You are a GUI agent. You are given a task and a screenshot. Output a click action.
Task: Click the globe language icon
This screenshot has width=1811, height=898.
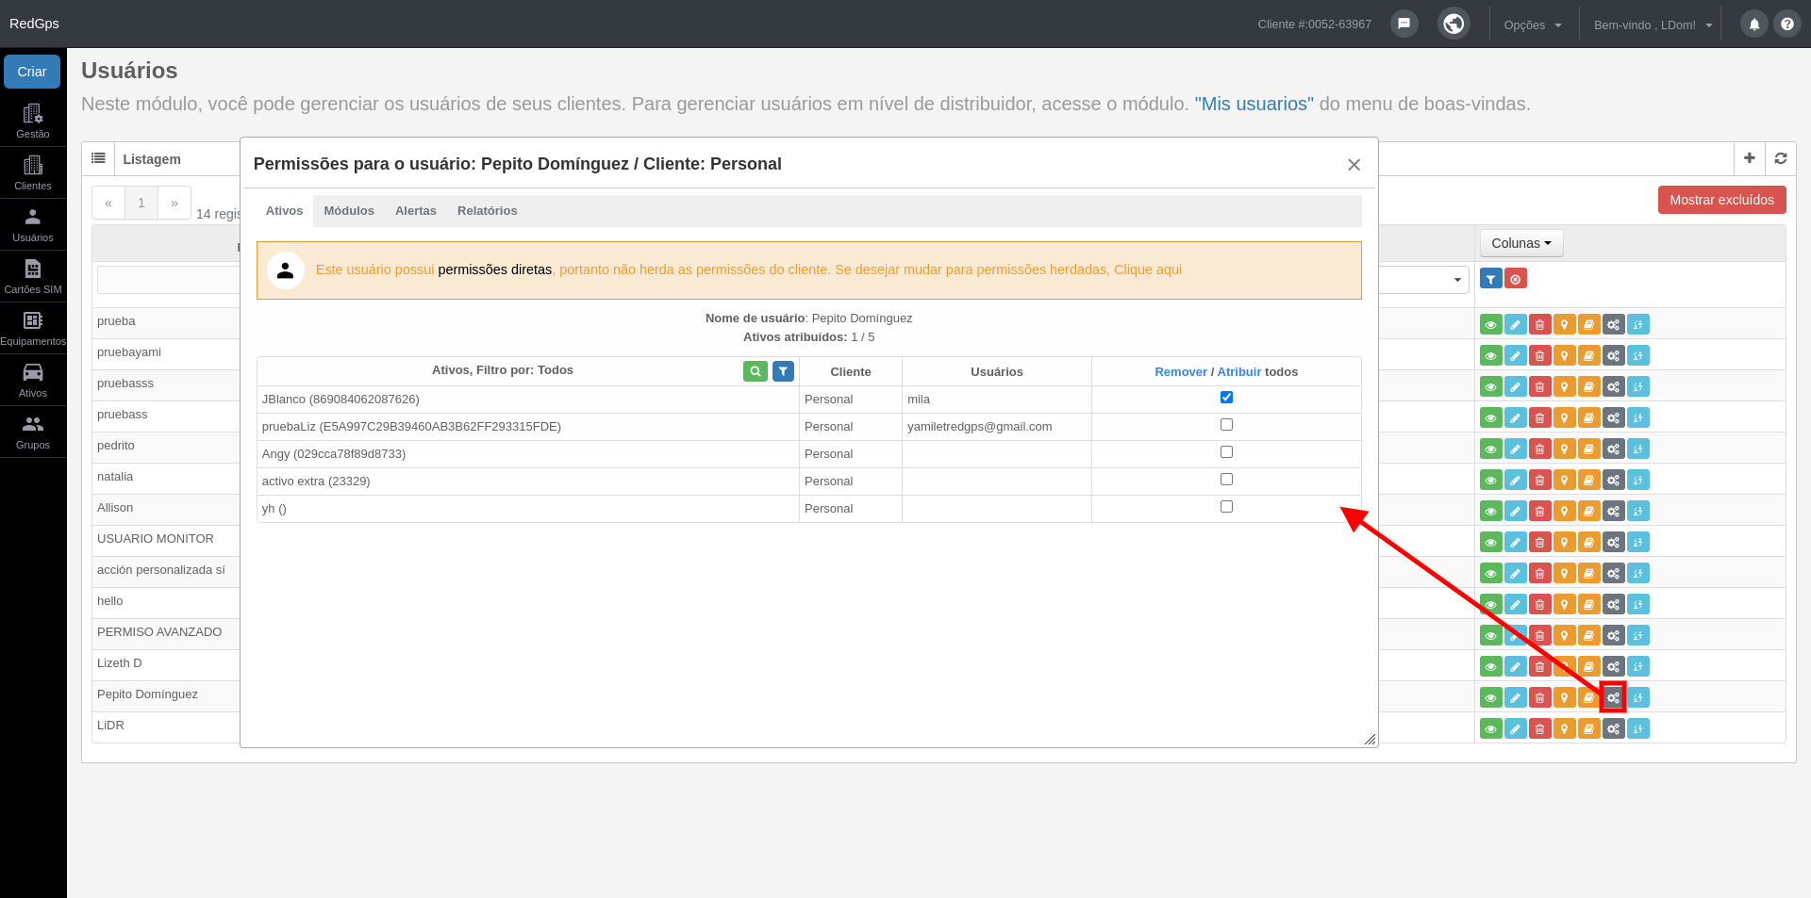pos(1454,24)
